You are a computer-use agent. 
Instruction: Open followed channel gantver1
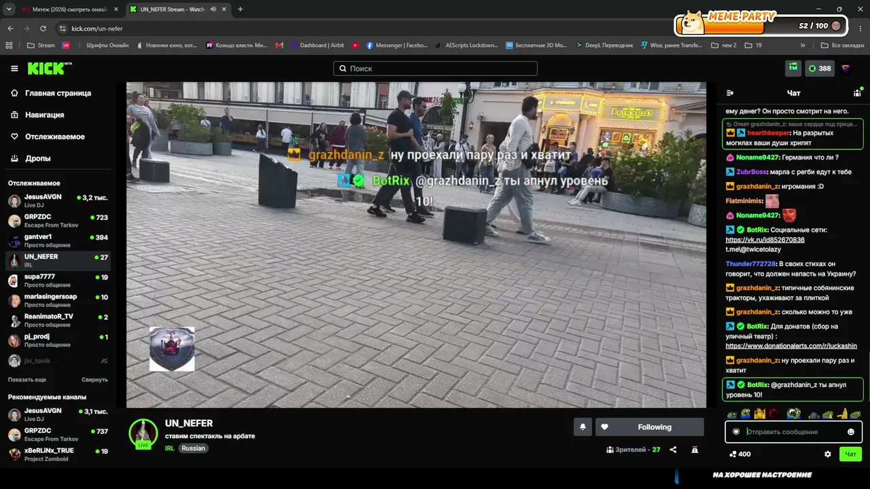58,240
